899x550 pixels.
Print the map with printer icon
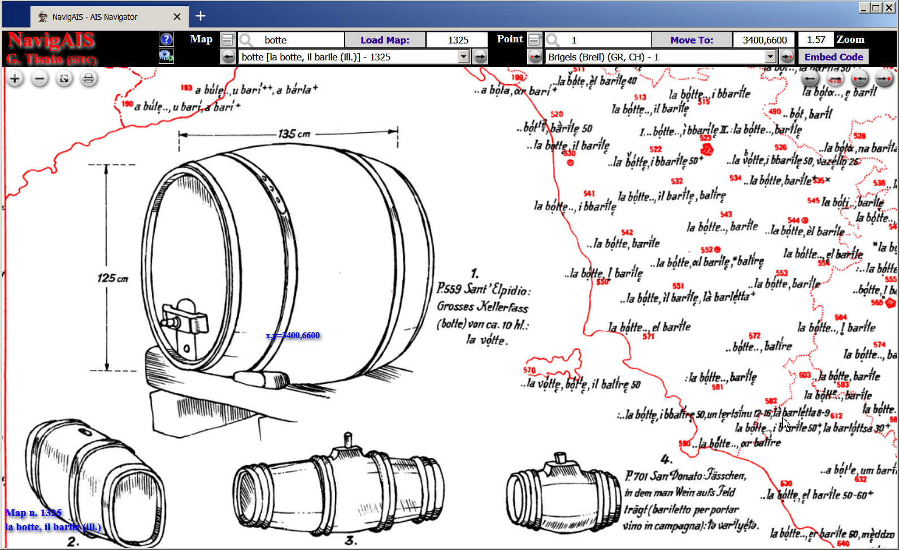(88, 79)
